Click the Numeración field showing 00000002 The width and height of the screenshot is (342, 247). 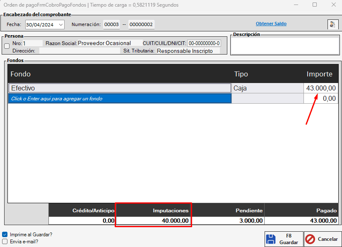tap(141, 25)
